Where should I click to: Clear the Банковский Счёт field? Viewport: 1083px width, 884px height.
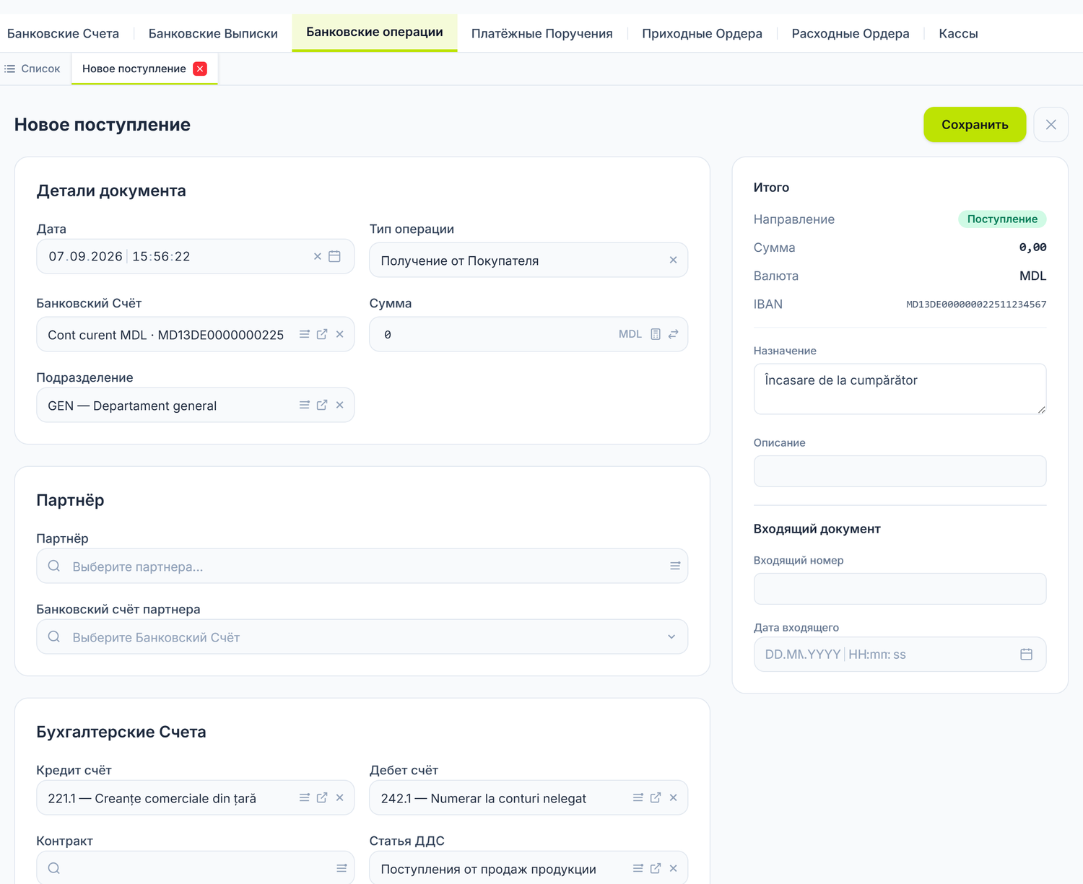pos(340,334)
